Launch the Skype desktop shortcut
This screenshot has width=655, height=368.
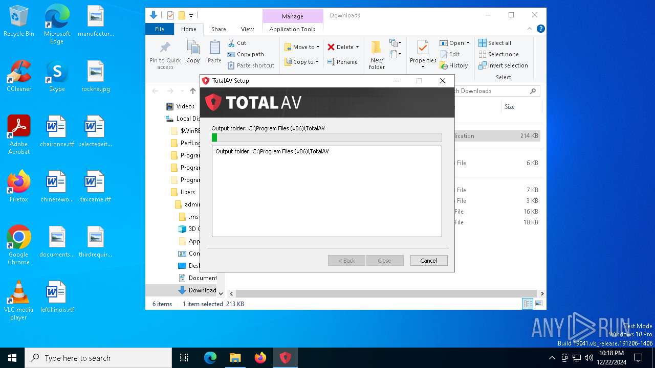(57, 77)
